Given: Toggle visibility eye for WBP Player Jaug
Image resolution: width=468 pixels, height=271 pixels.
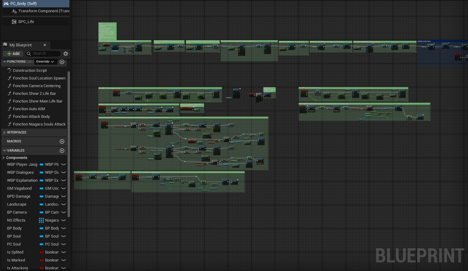Looking at the screenshot, I should click(x=64, y=165).
